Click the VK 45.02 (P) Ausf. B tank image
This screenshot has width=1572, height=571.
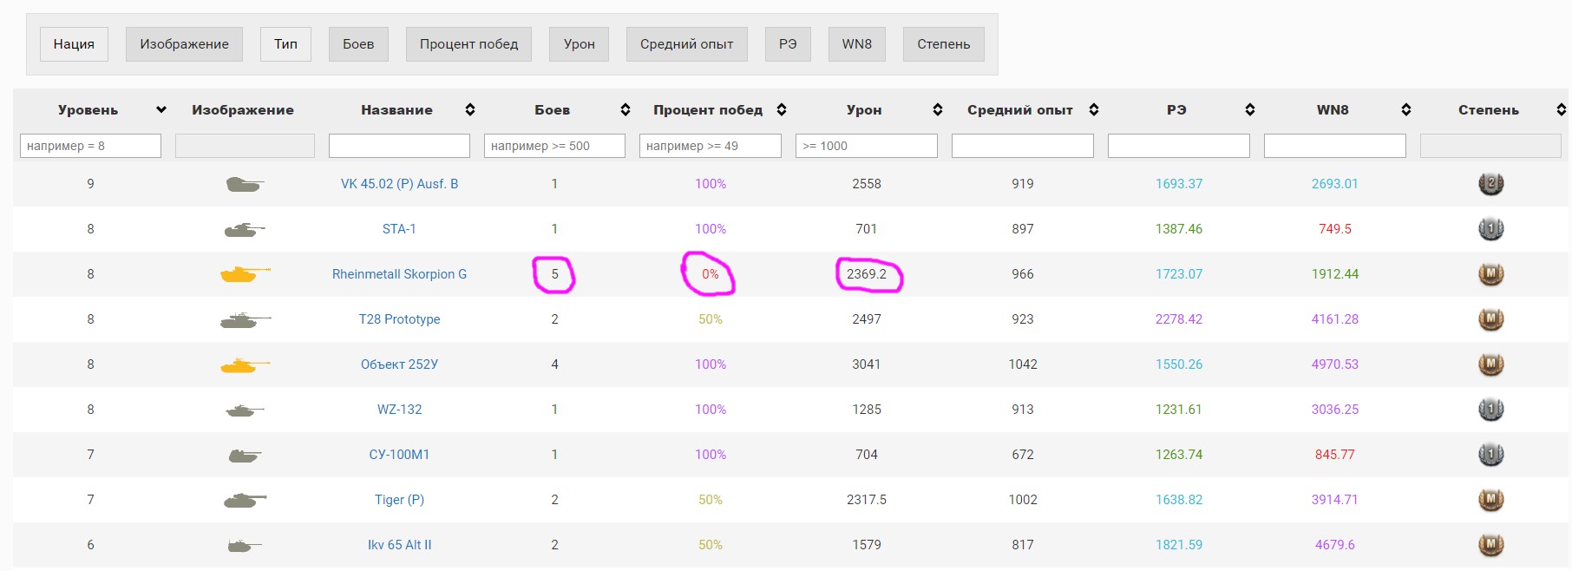[245, 184]
